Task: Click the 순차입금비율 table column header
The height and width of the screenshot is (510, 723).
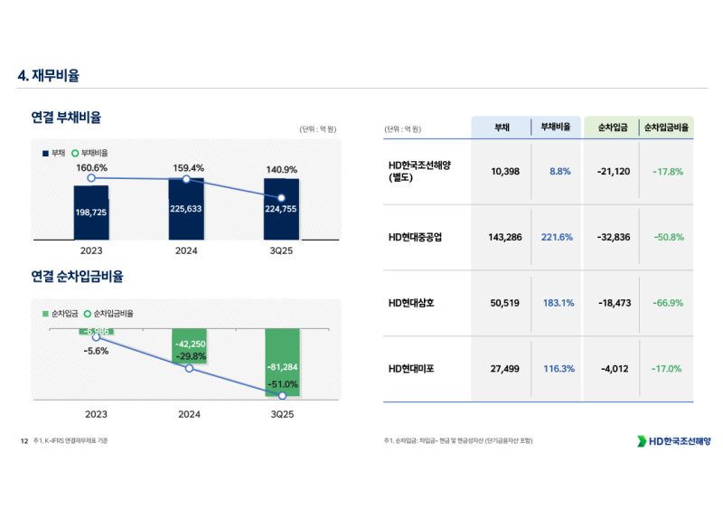Action: [666, 128]
